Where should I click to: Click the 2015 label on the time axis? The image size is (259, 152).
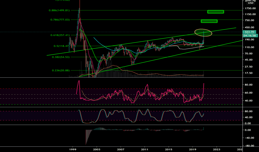(x=169, y=149)
